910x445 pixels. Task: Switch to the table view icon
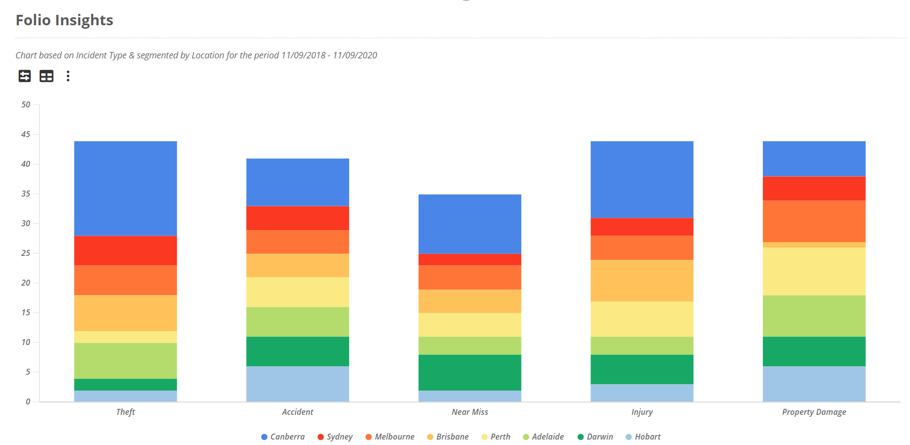tap(47, 76)
